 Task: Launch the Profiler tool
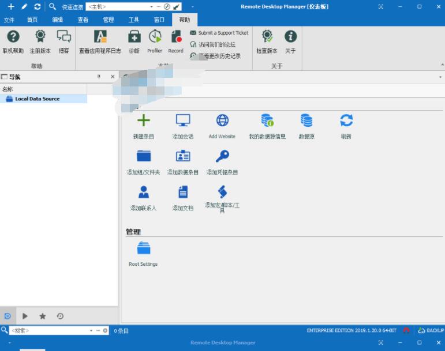point(155,42)
